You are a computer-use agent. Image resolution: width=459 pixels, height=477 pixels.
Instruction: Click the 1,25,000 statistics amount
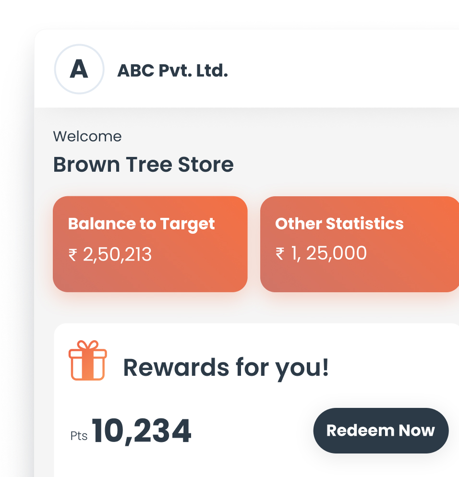[329, 253]
